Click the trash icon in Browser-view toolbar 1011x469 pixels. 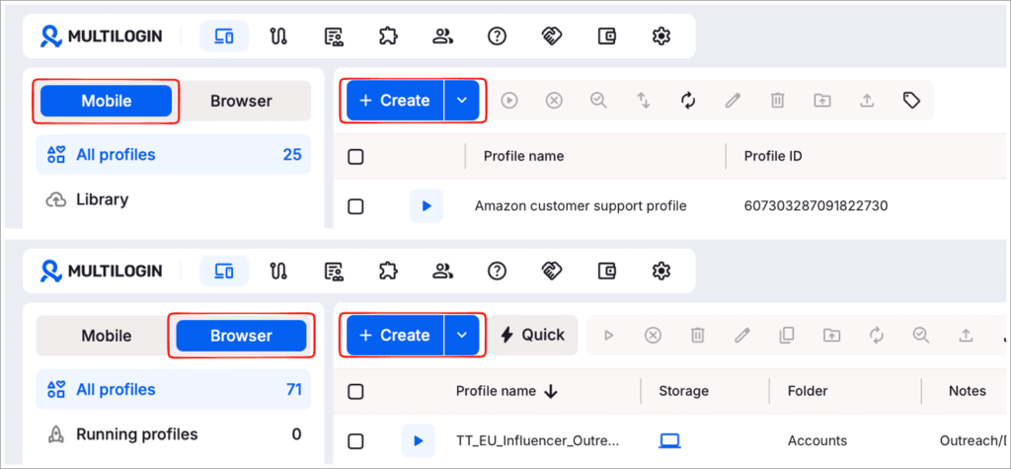(x=698, y=335)
